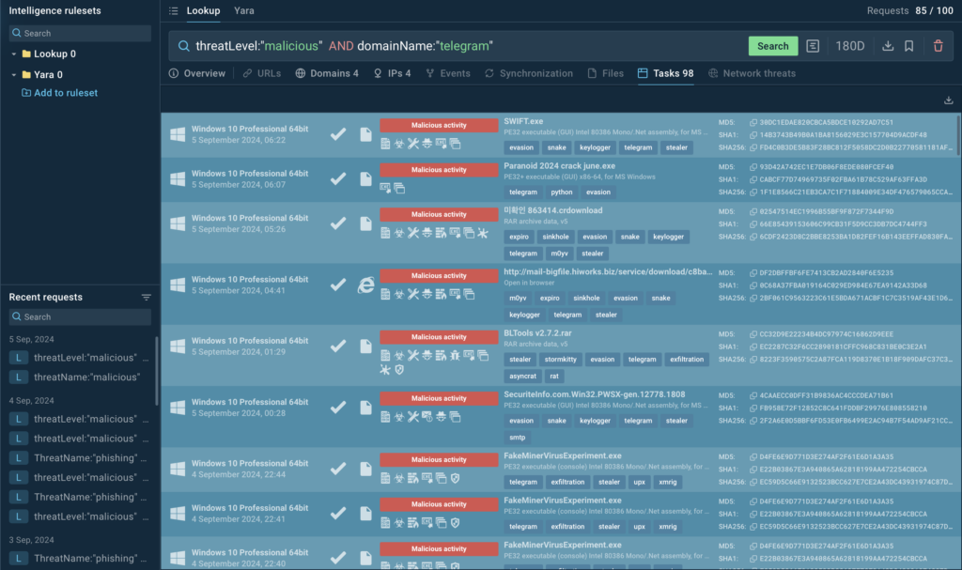Export search results with the top-right download icon

tap(890, 45)
